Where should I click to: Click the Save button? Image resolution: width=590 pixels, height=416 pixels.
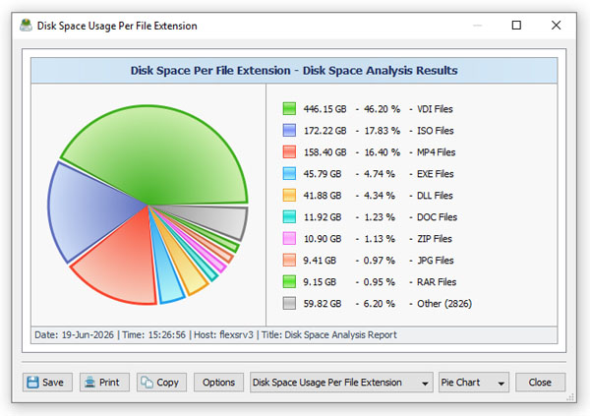coord(47,383)
